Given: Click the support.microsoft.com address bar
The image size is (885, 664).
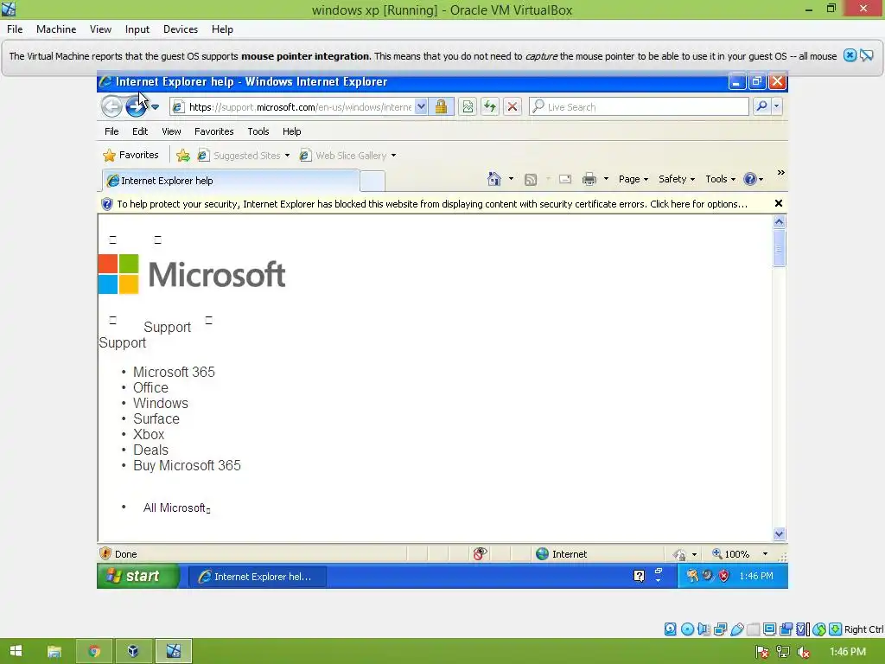Looking at the screenshot, I should click(x=299, y=106).
